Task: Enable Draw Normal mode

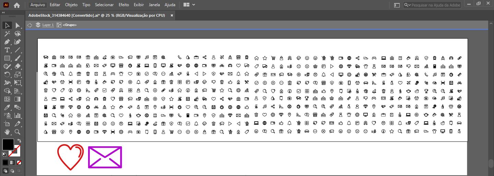Action: 5,171
